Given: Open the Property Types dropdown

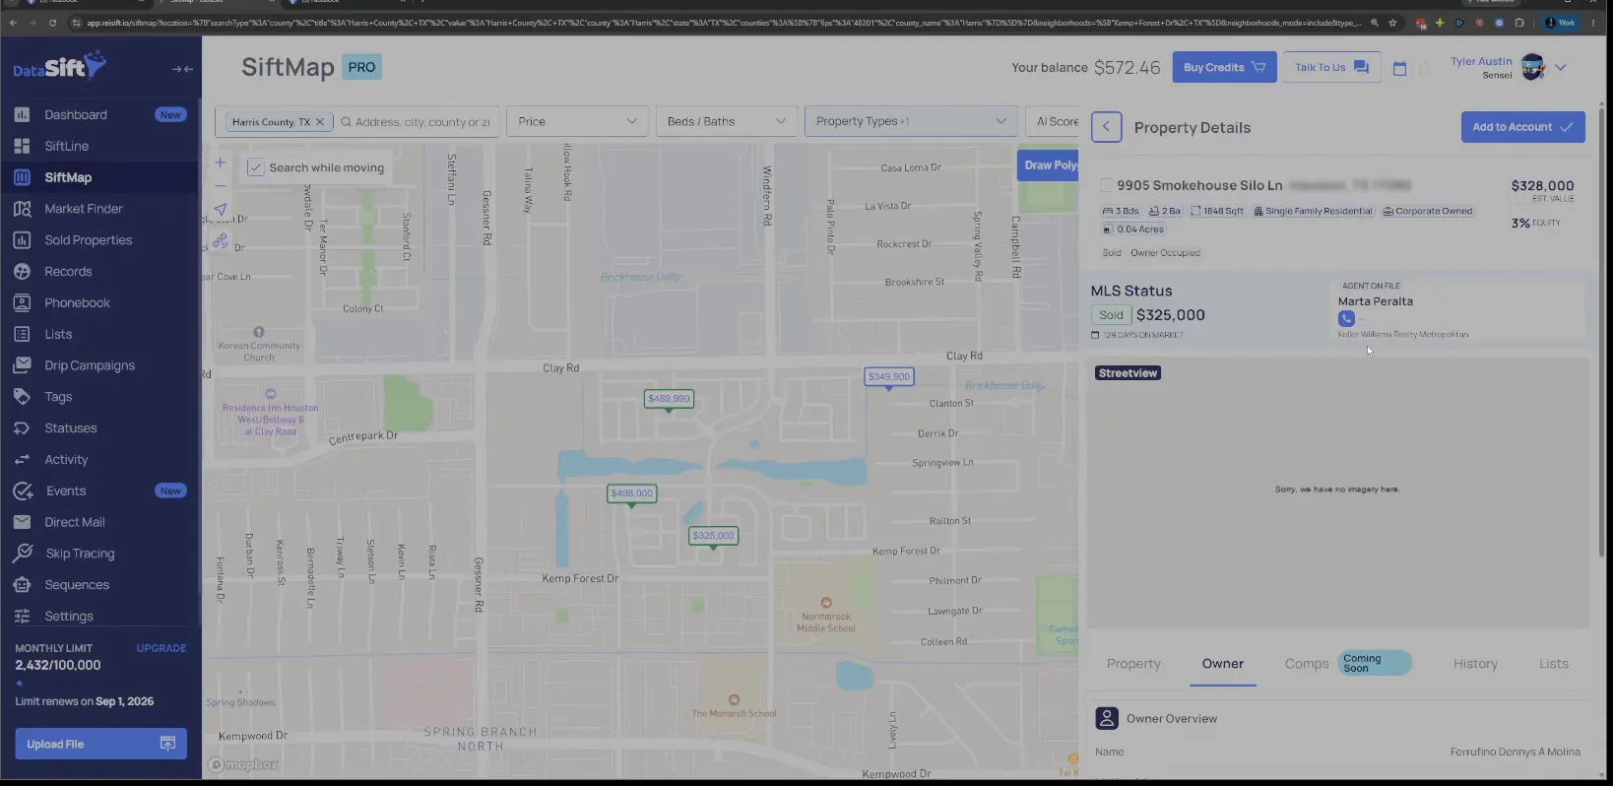Looking at the screenshot, I should [911, 121].
